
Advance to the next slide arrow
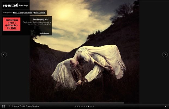tap(165, 54)
